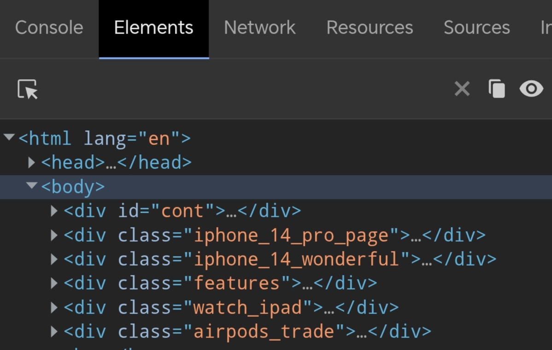Image resolution: width=552 pixels, height=350 pixels.
Task: Select the div id="cont" row
Action: point(276,211)
